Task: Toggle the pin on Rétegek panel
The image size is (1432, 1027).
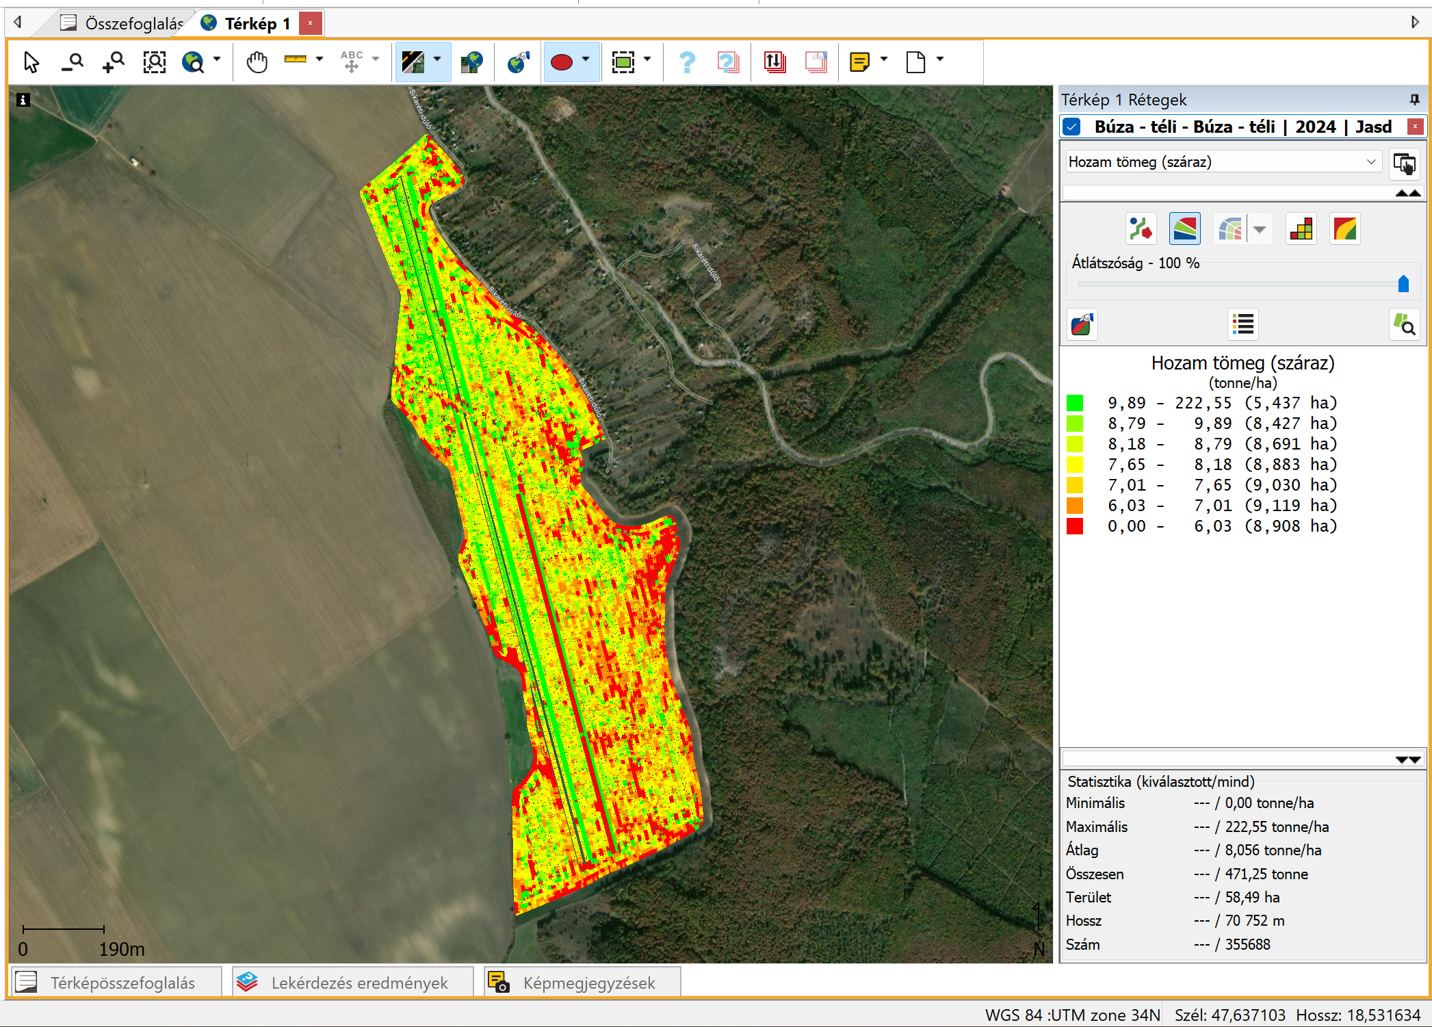Action: 1414,100
